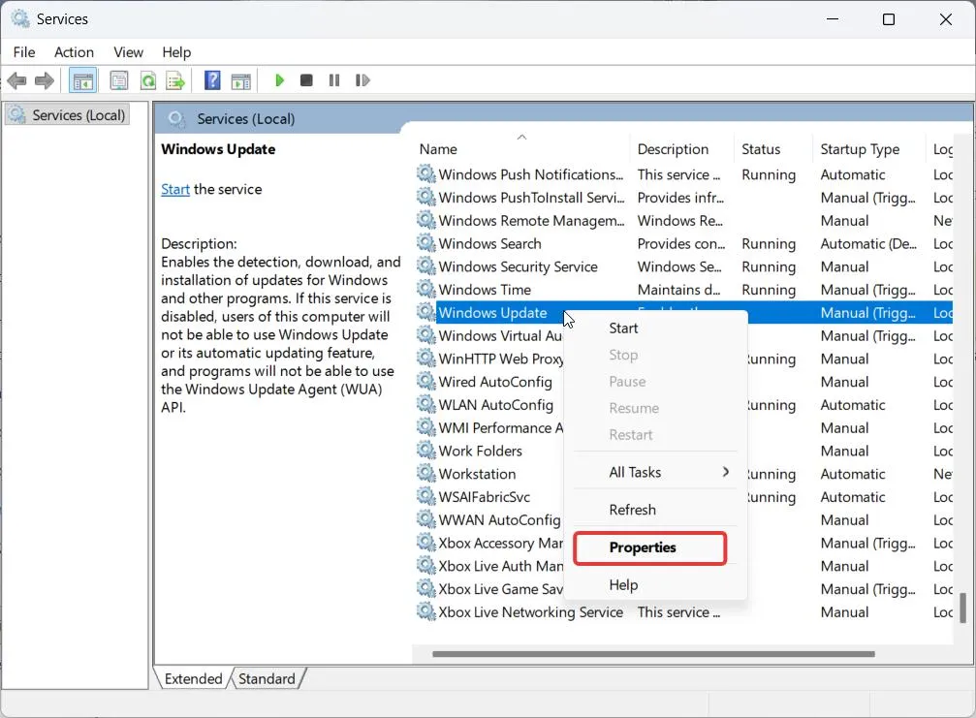Screen dimensions: 976x718
Task: Sort by the Startup Type column header
Action: pos(860,149)
